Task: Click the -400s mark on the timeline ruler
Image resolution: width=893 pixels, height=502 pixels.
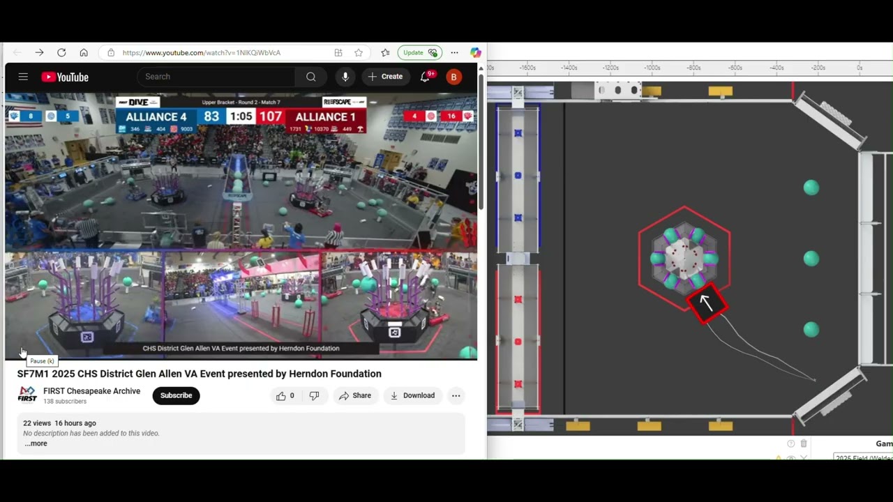Action: [776, 68]
